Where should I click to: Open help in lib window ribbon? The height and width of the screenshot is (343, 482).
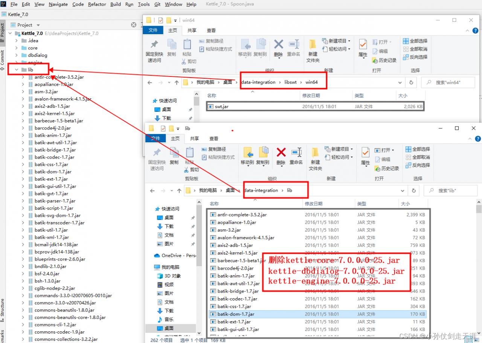[x=478, y=139]
